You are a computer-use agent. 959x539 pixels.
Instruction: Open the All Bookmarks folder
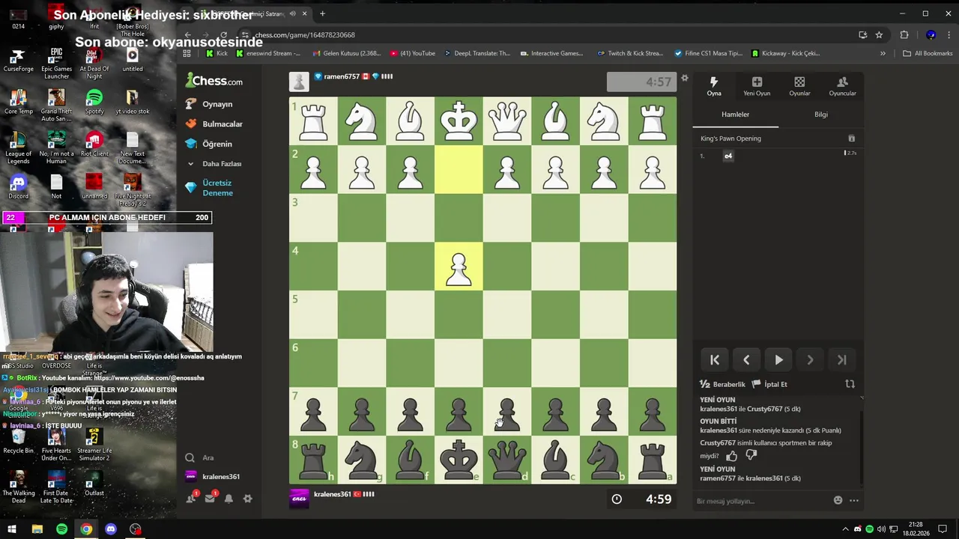928,53
